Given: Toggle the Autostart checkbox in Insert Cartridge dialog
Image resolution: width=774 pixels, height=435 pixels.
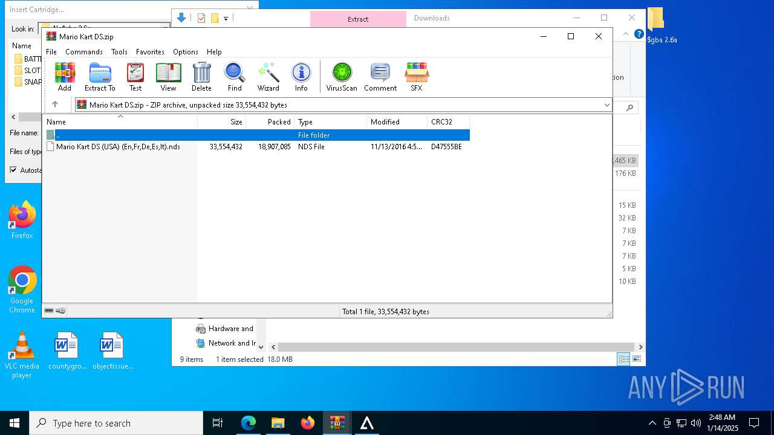Looking at the screenshot, I should pos(13,170).
